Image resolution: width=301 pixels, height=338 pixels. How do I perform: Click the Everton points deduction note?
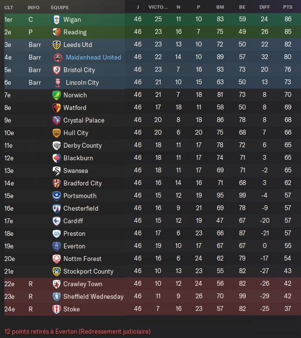pyautogui.click(x=77, y=331)
